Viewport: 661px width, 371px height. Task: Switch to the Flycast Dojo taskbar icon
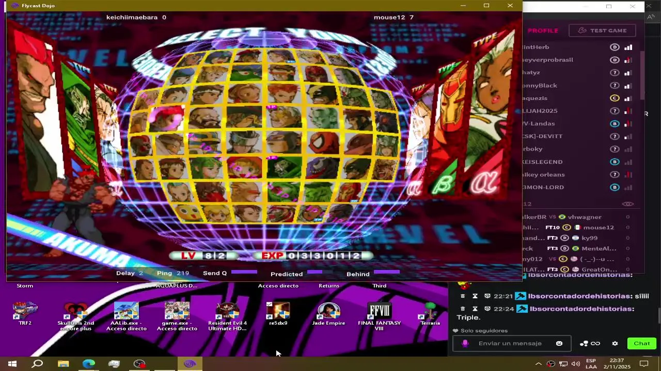click(190, 364)
